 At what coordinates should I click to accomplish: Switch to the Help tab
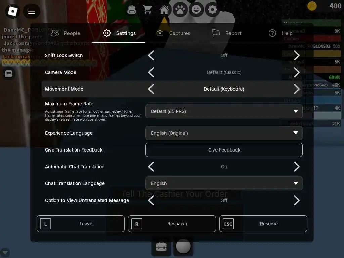(x=281, y=33)
